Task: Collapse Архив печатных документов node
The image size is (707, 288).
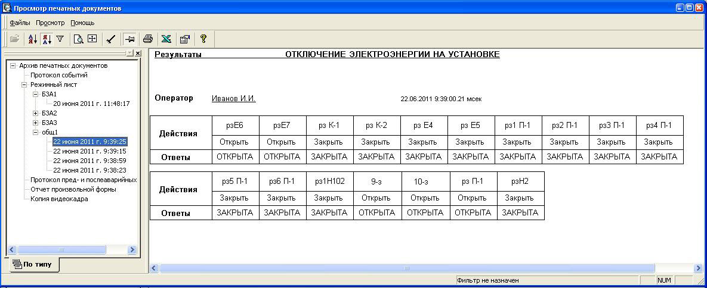Action: [x=13, y=65]
